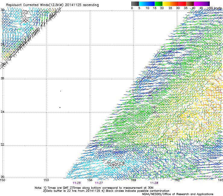Click the legend tick label '25'
223x196 pixels.
pos(170,8)
